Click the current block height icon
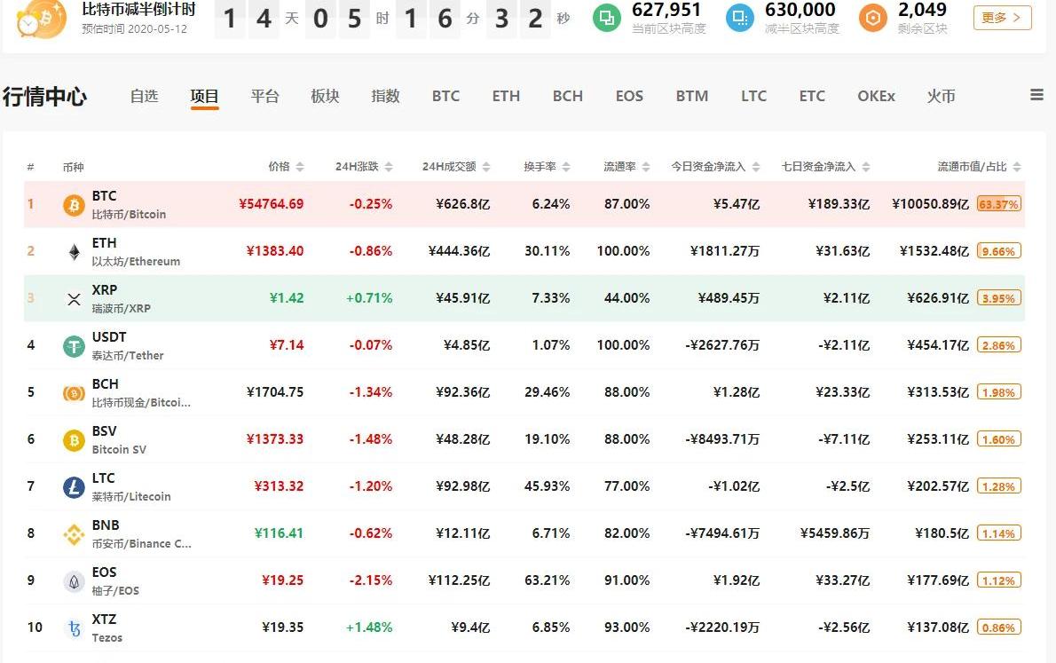Viewport: 1056px width, 663px height. 607,17
